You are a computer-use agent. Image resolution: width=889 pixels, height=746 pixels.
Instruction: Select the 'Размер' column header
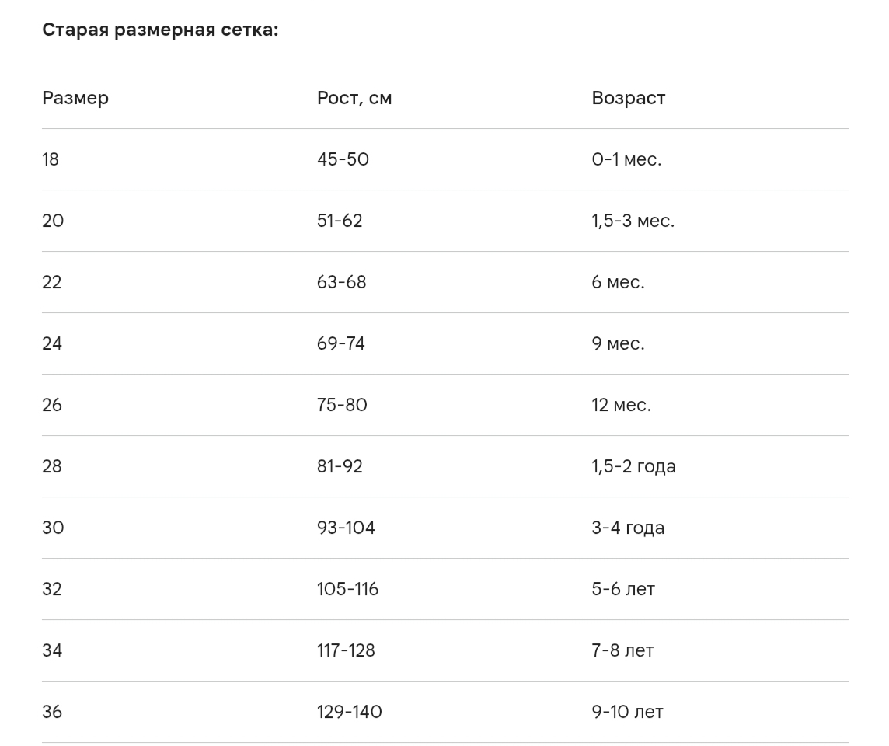point(75,98)
